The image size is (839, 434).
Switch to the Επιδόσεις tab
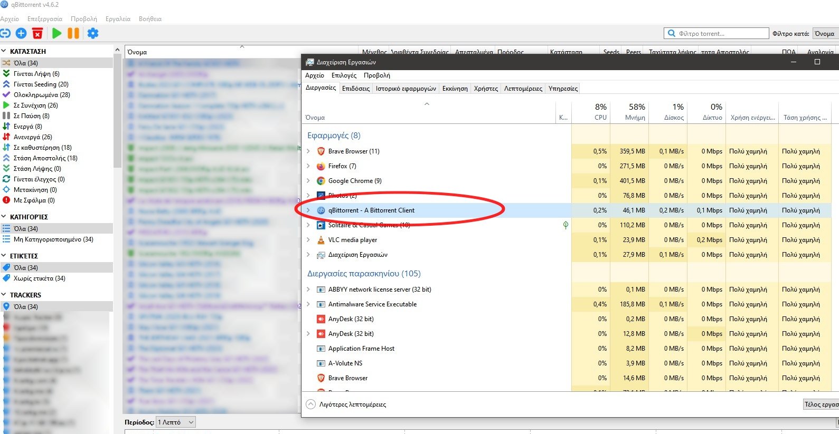[356, 89]
